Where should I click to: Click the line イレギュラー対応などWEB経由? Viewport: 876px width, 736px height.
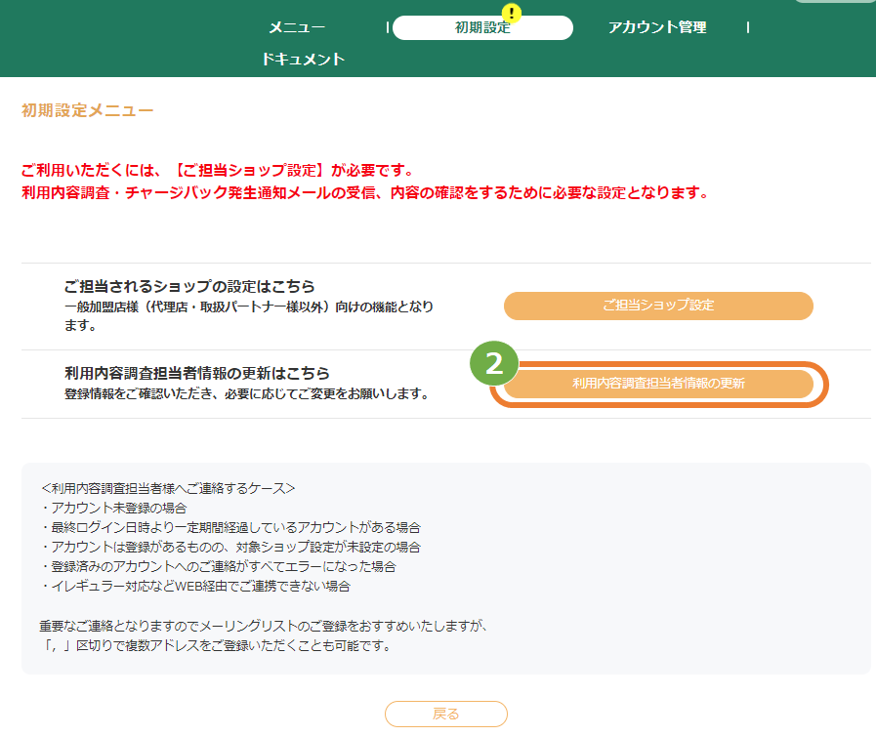(195, 586)
